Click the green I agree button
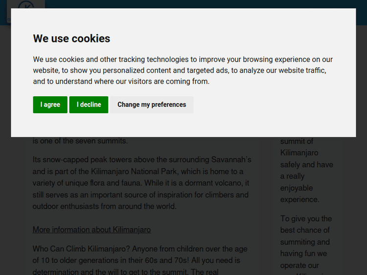 click(x=50, y=105)
